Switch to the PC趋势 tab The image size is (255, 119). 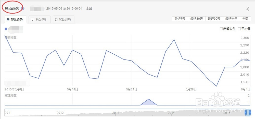(x=40, y=19)
